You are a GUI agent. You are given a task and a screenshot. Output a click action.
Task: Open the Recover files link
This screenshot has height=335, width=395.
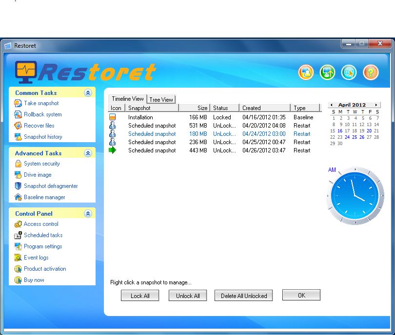39,126
